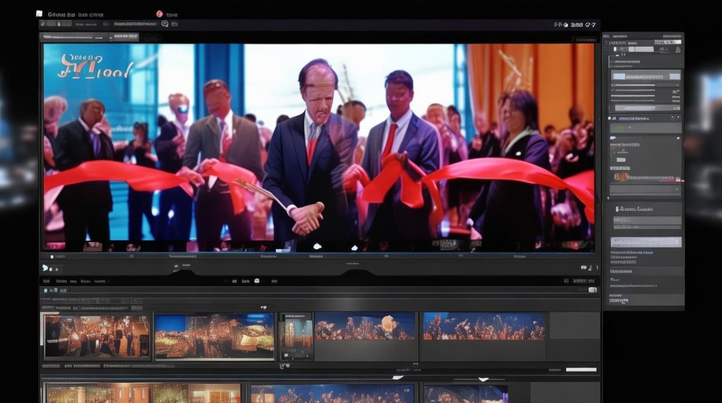Select the last top-row clip with orange trees

483,326
